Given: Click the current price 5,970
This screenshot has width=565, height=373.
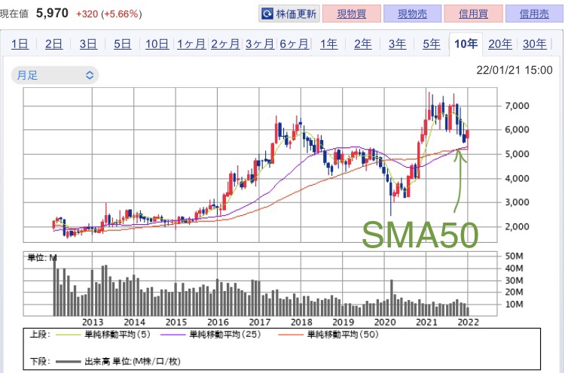Looking at the screenshot, I should pos(52,14).
